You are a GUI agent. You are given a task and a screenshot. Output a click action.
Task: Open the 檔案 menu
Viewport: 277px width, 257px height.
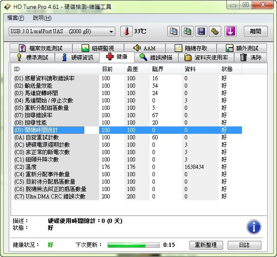pos(16,18)
